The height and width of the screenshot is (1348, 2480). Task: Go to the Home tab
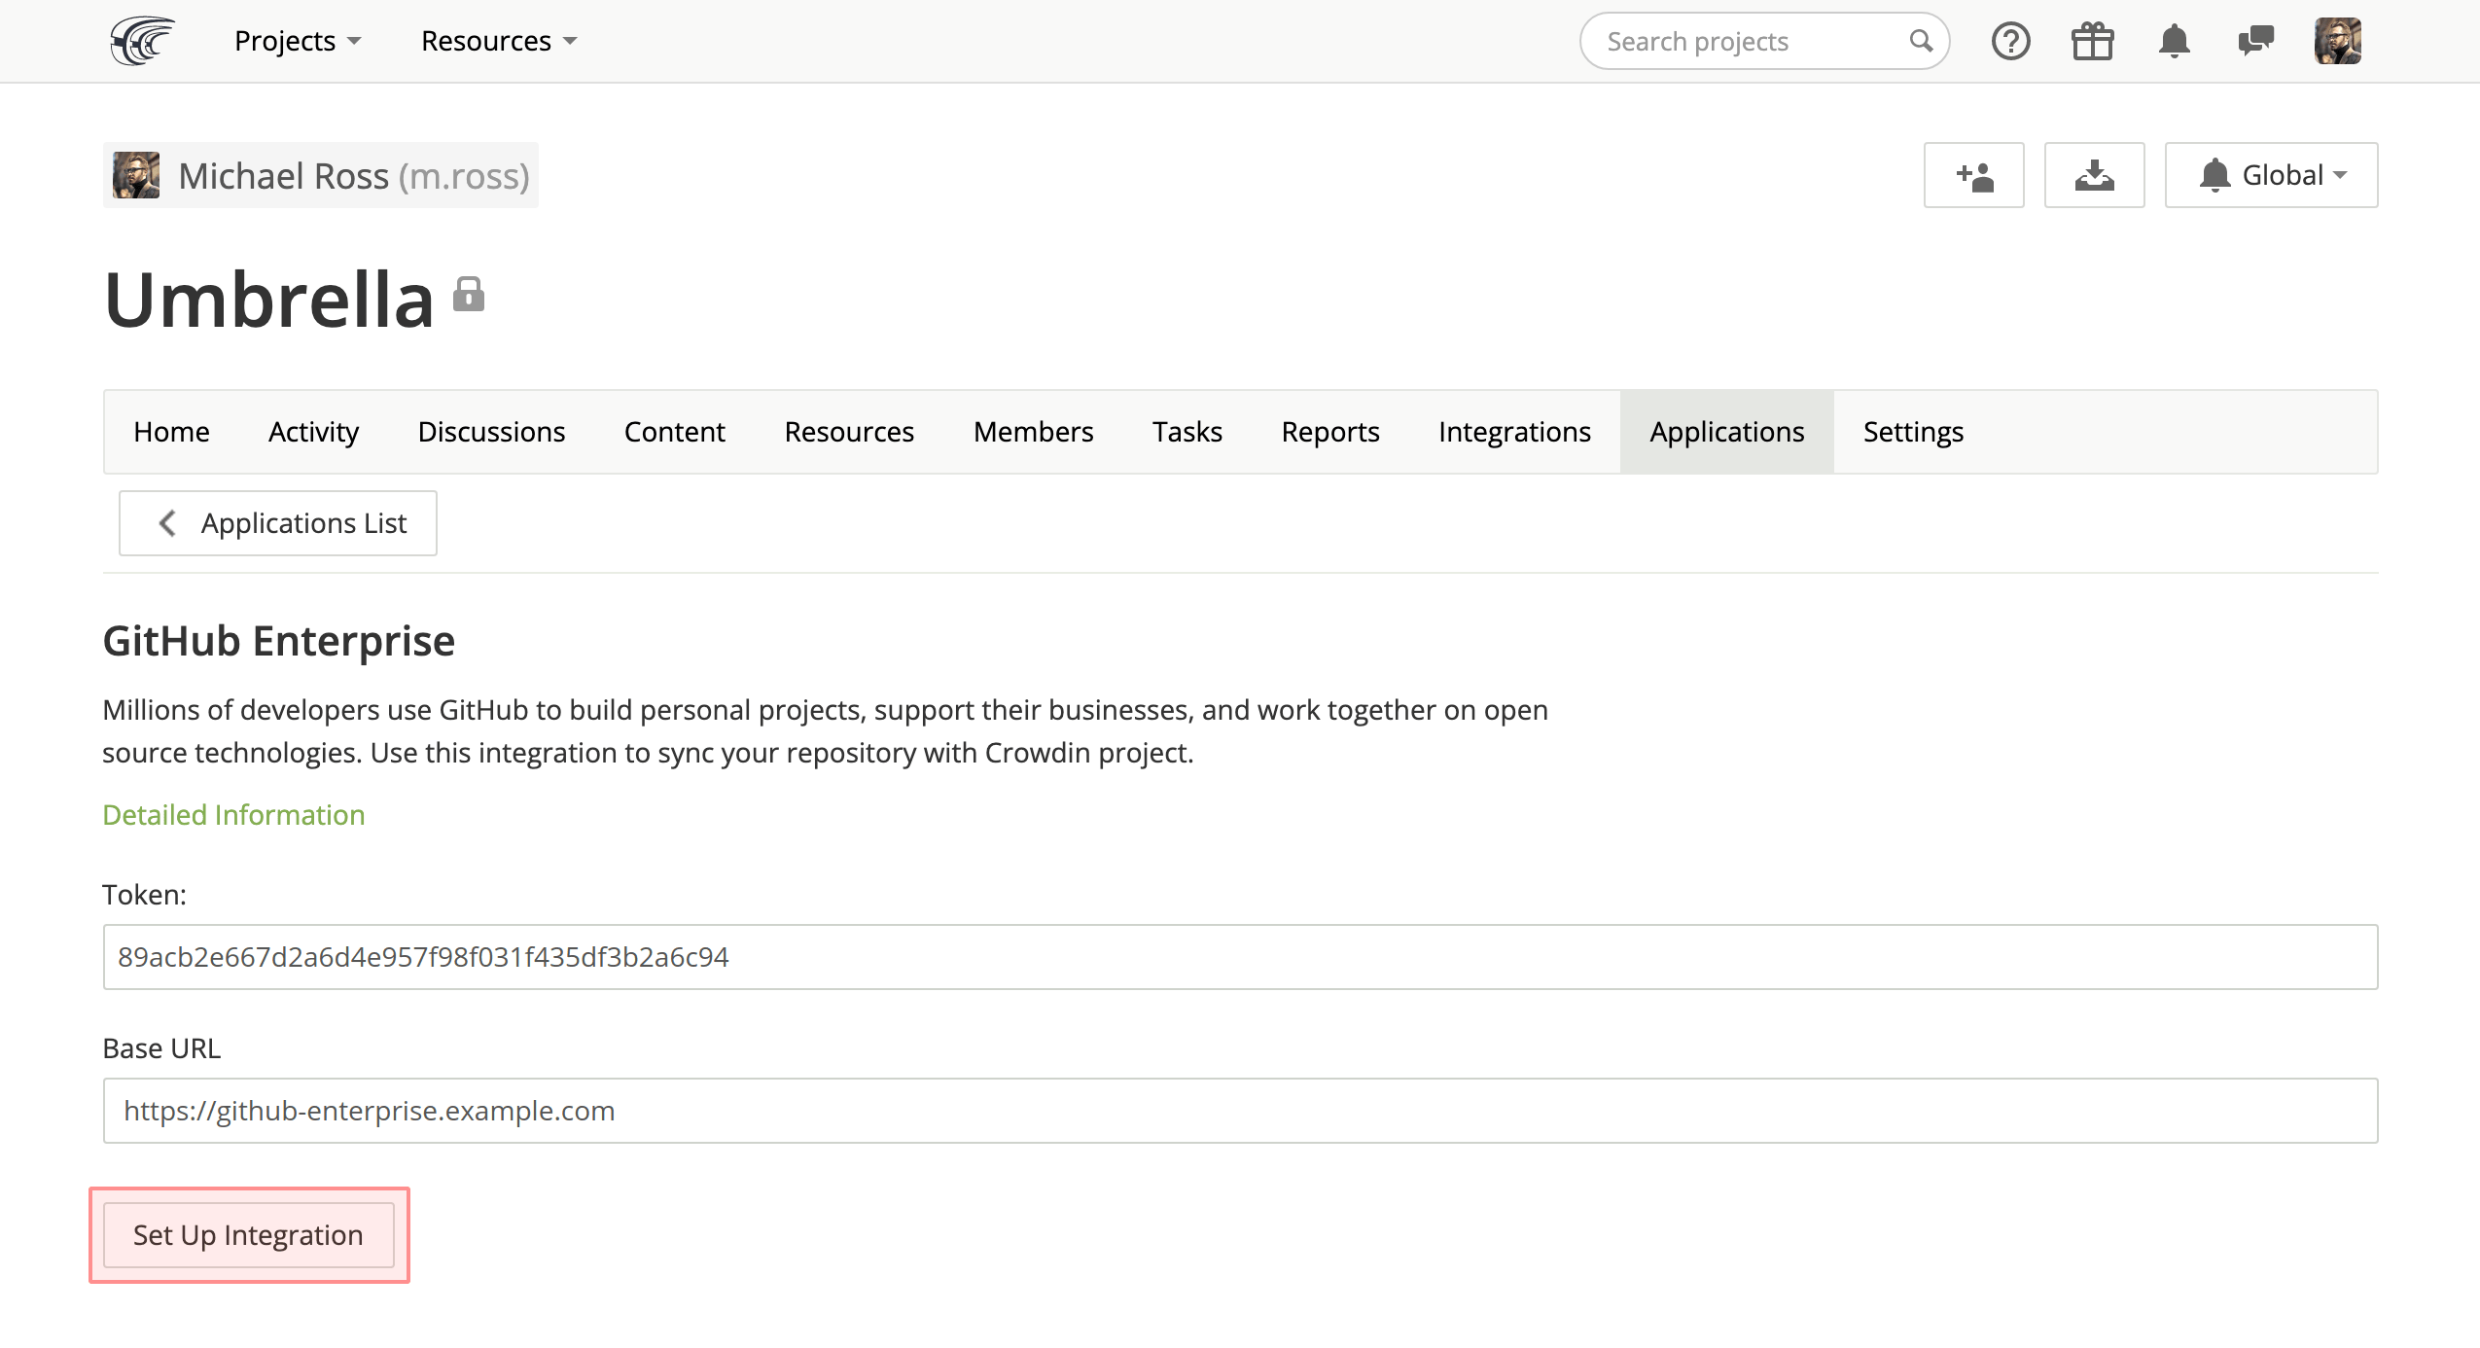pos(172,432)
